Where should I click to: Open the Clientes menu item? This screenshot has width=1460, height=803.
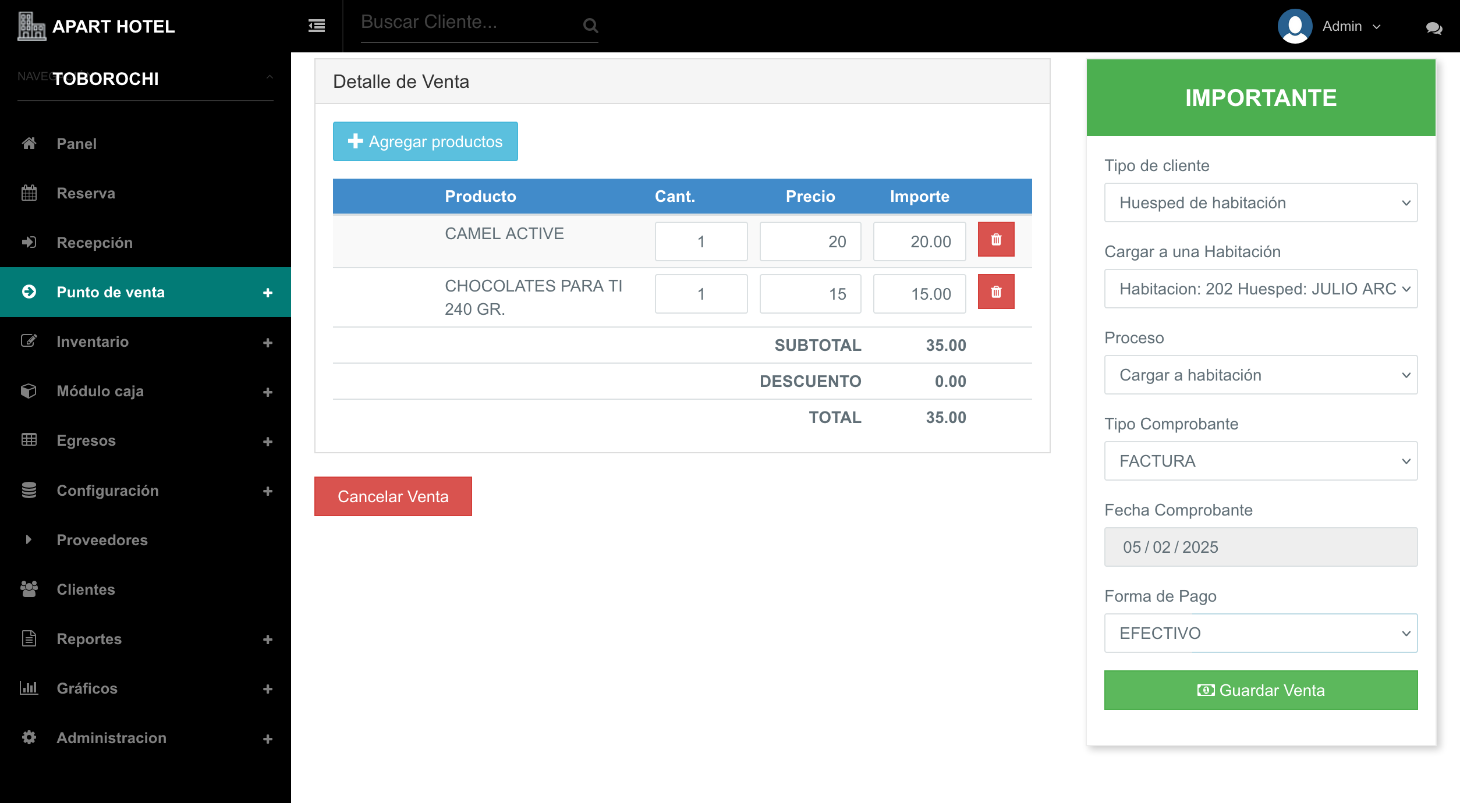click(86, 589)
